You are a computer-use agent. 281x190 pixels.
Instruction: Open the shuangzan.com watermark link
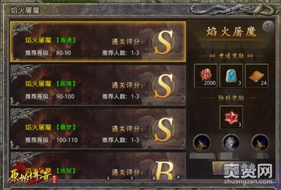pos(248,181)
